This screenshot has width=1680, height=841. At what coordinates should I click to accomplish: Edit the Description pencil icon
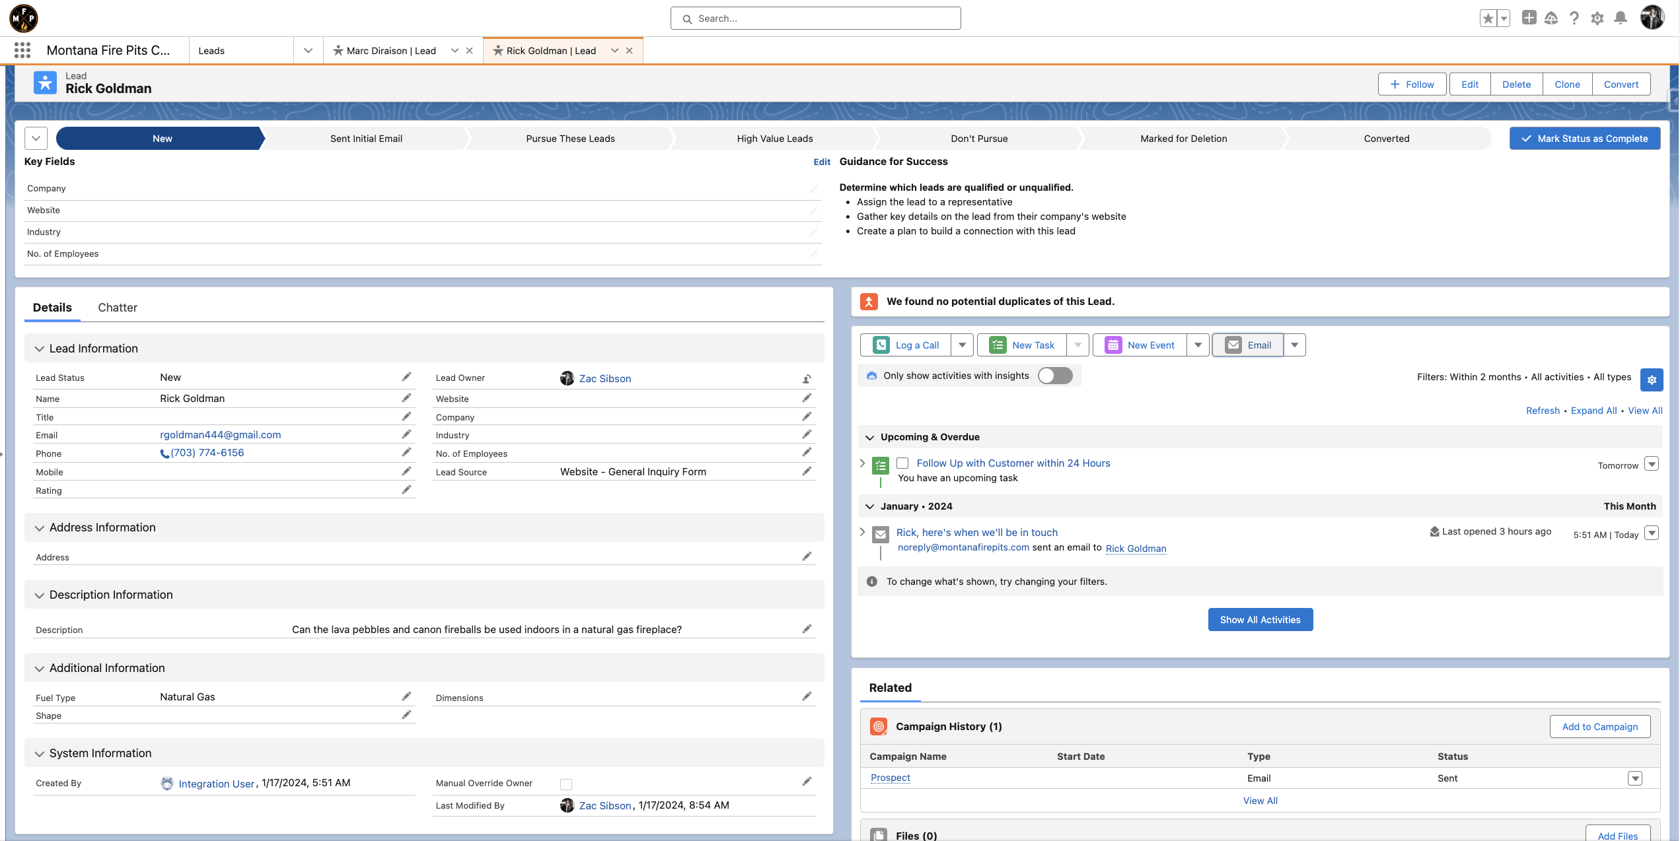[x=807, y=629]
